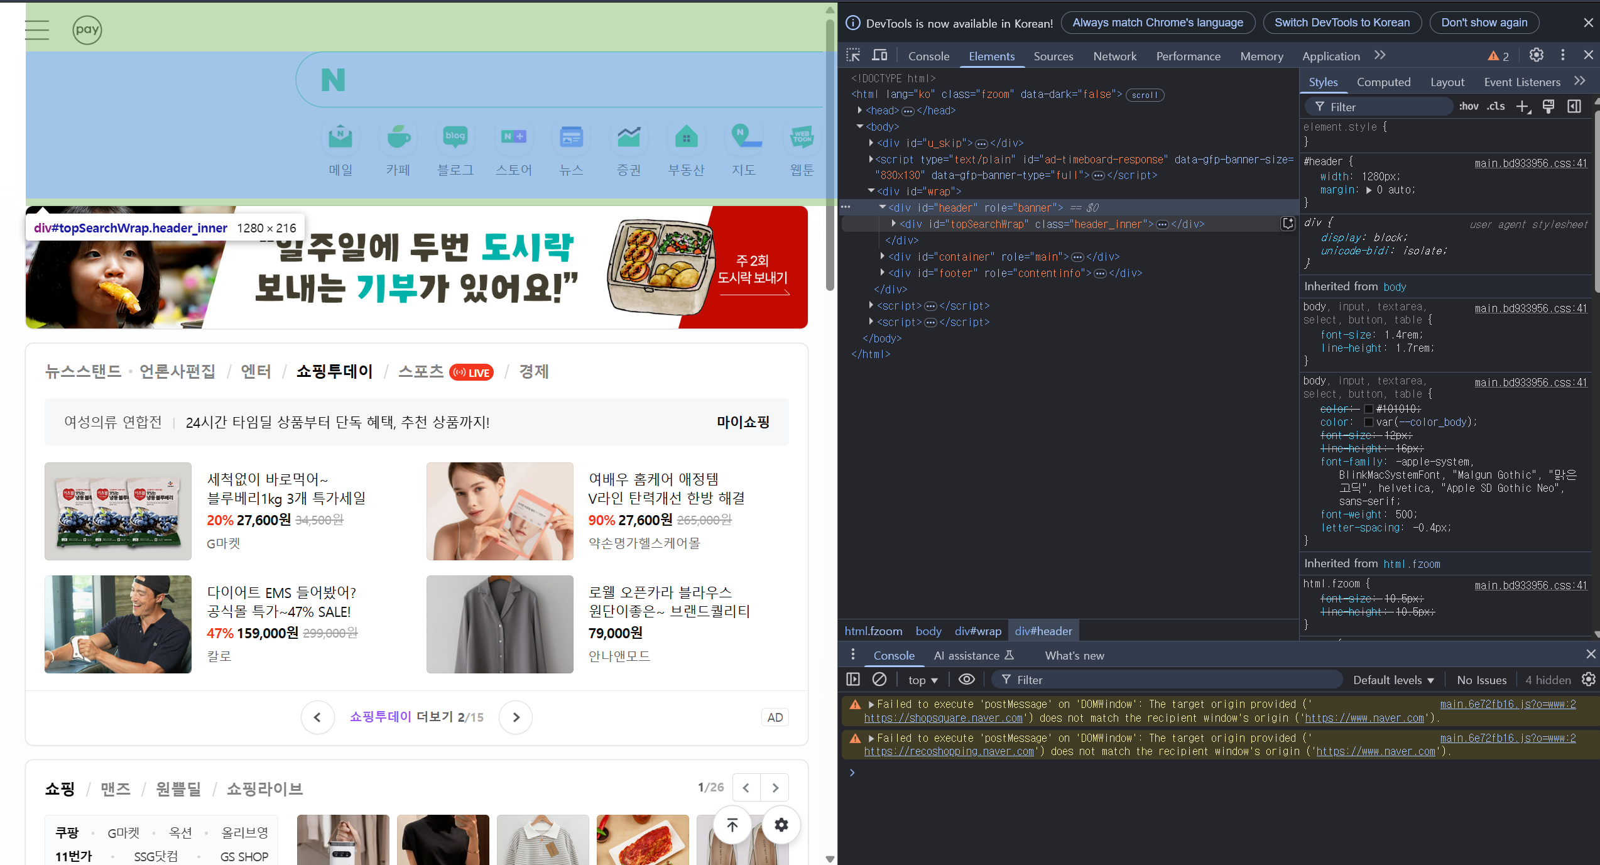Toggle the device toolbar icon

click(x=879, y=55)
